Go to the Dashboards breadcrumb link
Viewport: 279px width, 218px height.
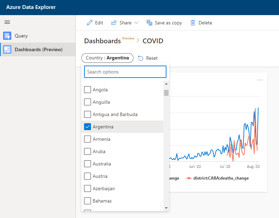(103, 41)
